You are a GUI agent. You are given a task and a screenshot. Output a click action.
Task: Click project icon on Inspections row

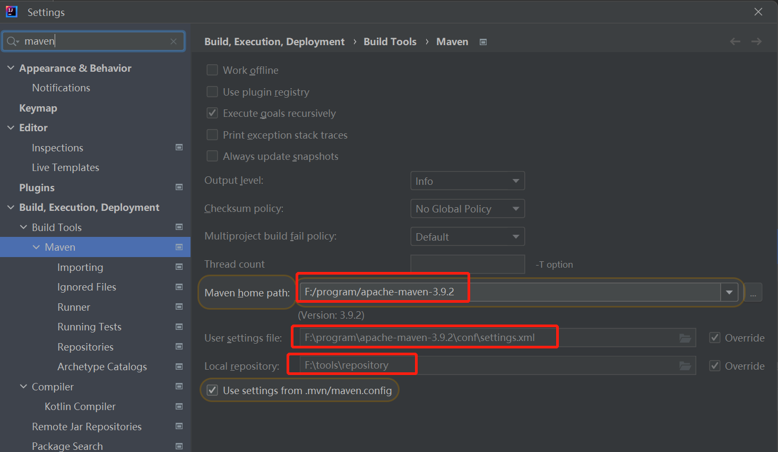pyautogui.click(x=179, y=147)
